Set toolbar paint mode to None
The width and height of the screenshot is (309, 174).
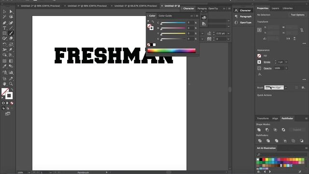coord(12,103)
